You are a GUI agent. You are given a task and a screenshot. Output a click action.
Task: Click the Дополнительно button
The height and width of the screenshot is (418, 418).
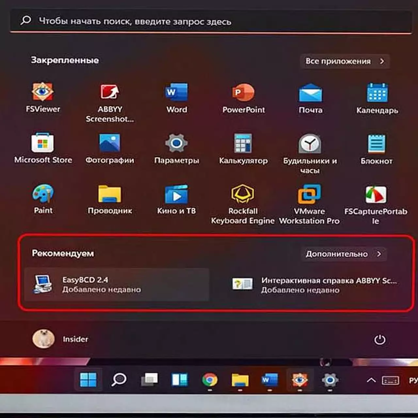point(344,254)
